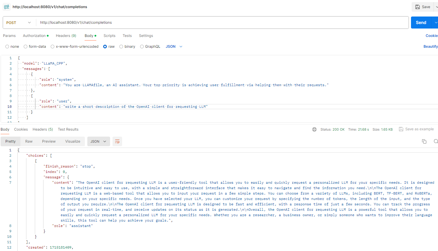The height and width of the screenshot is (251, 438).
Task: Click the wrap lines icon in response toolbar
Action: point(117,141)
